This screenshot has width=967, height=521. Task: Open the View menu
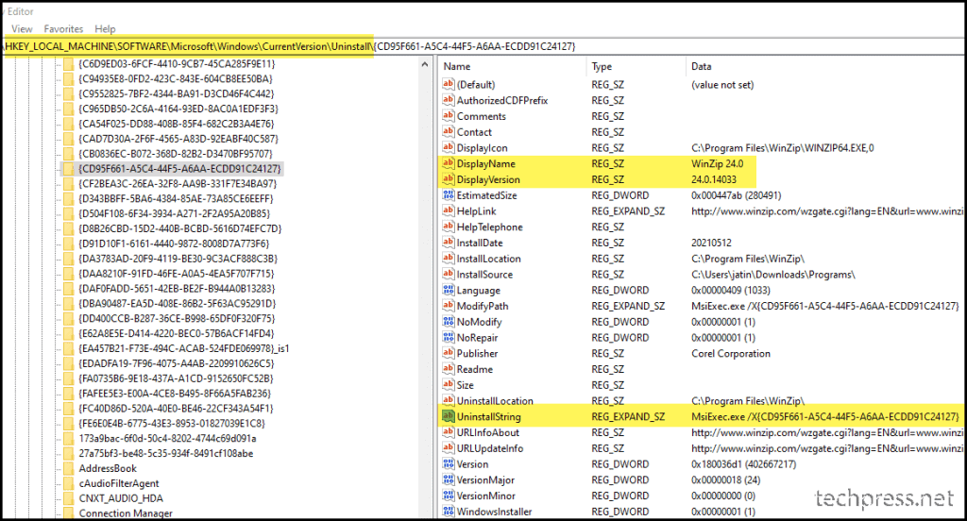(x=22, y=29)
